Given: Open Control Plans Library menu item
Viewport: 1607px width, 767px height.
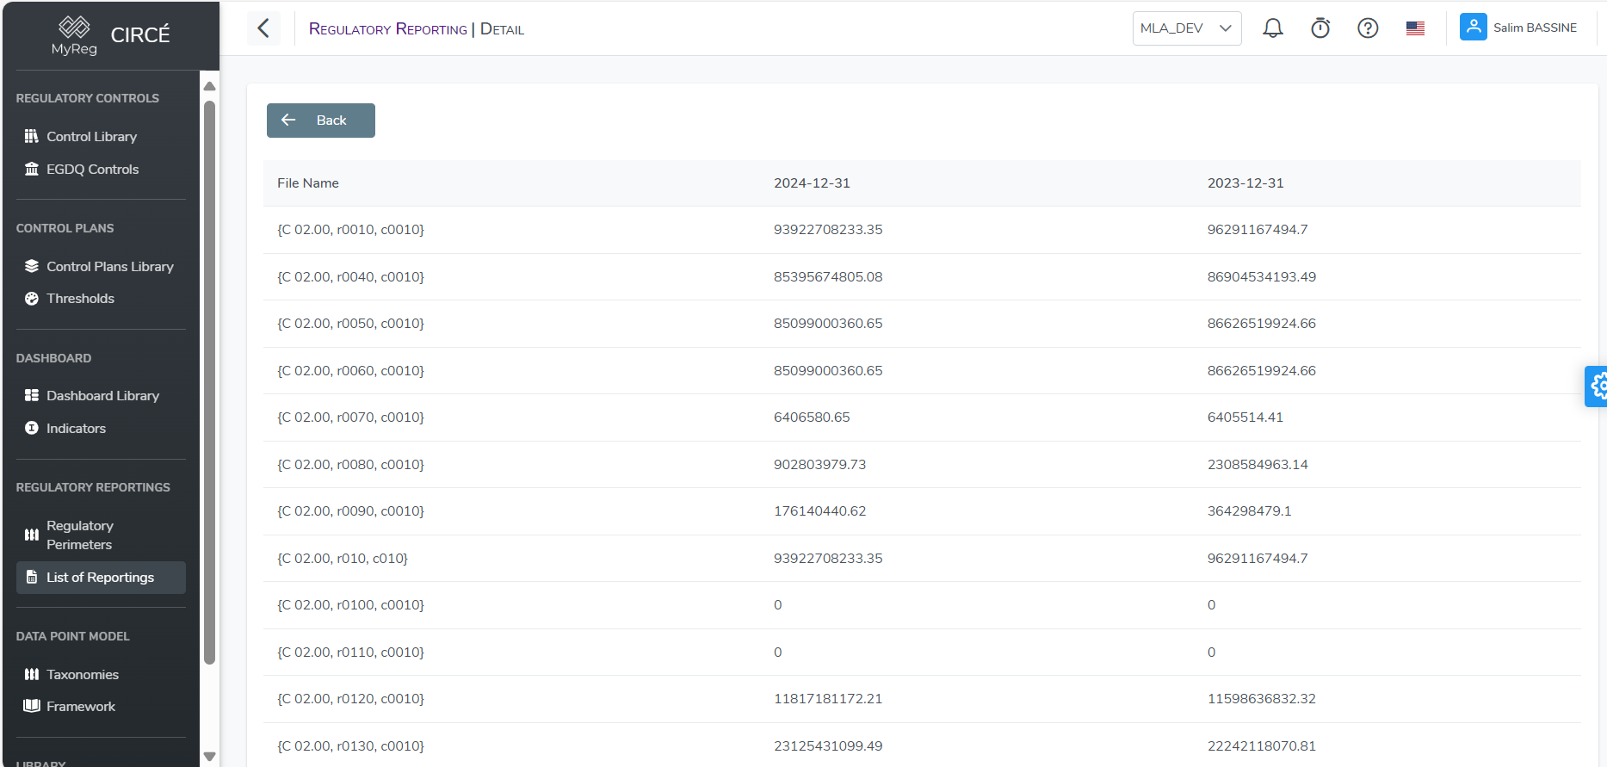Looking at the screenshot, I should pyautogui.click(x=101, y=266).
